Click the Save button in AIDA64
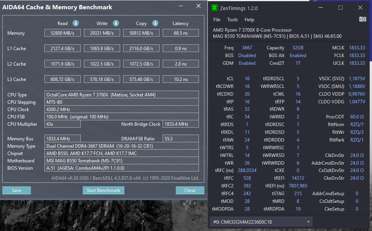 [17, 191]
